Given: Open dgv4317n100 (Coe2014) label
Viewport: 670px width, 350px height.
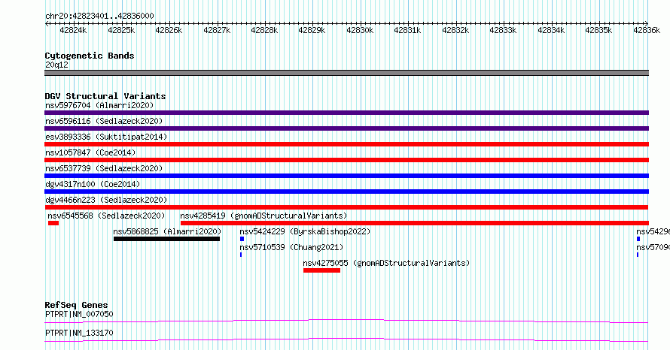Looking at the screenshot, I should (x=93, y=184).
